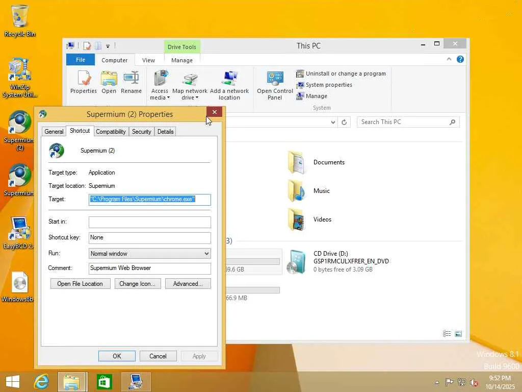
Task: Open the Videos folder
Action: (309, 219)
